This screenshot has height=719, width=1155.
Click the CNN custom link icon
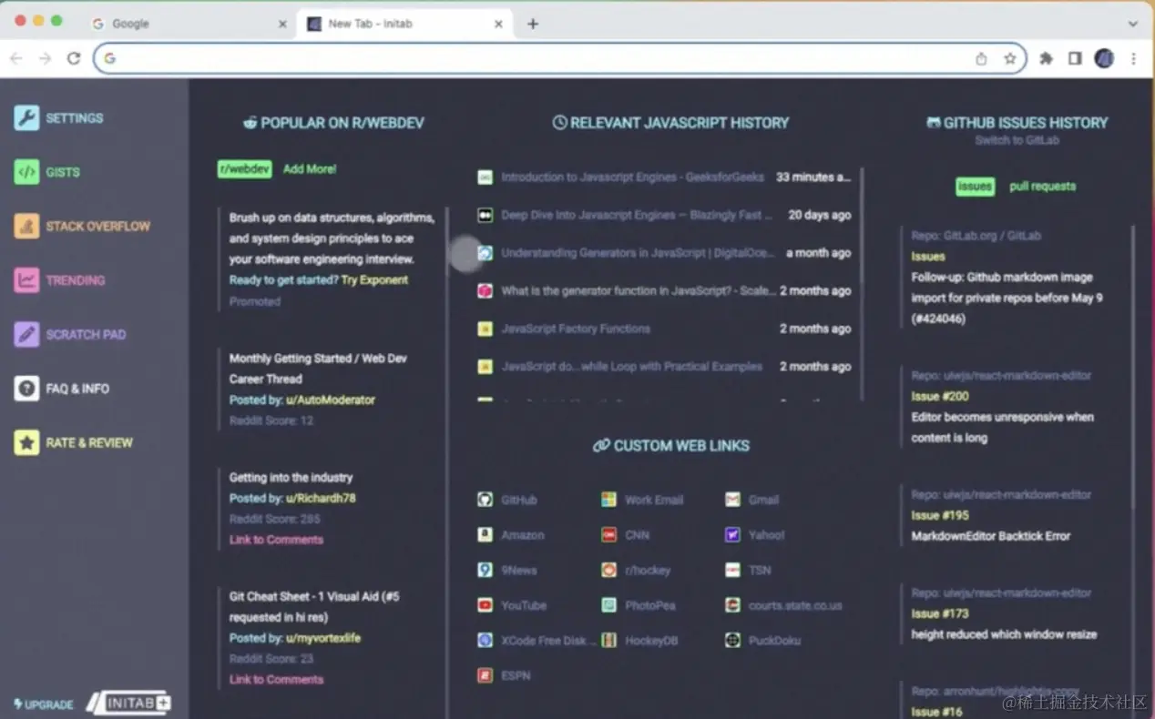pos(608,535)
